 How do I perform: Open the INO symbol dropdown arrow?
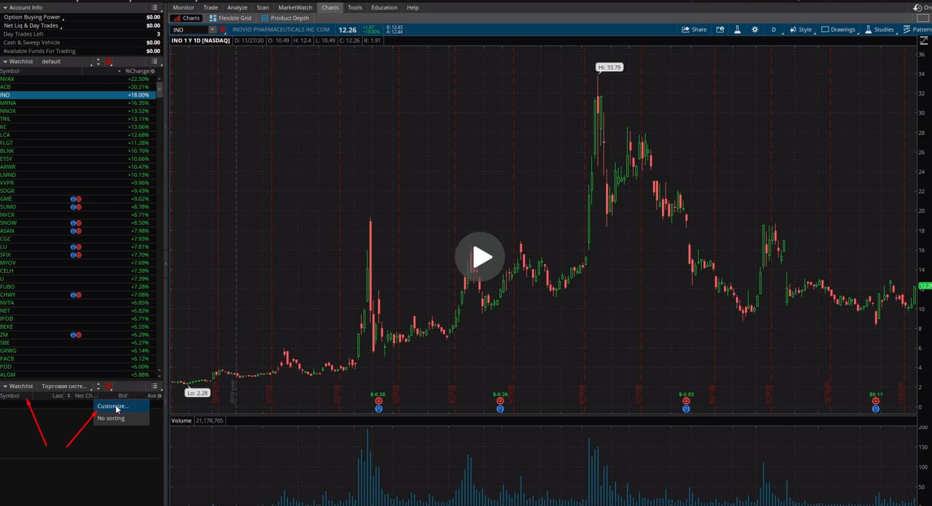(x=212, y=30)
